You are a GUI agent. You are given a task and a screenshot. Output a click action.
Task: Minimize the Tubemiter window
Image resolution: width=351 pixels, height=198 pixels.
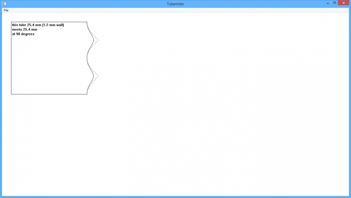point(328,3)
